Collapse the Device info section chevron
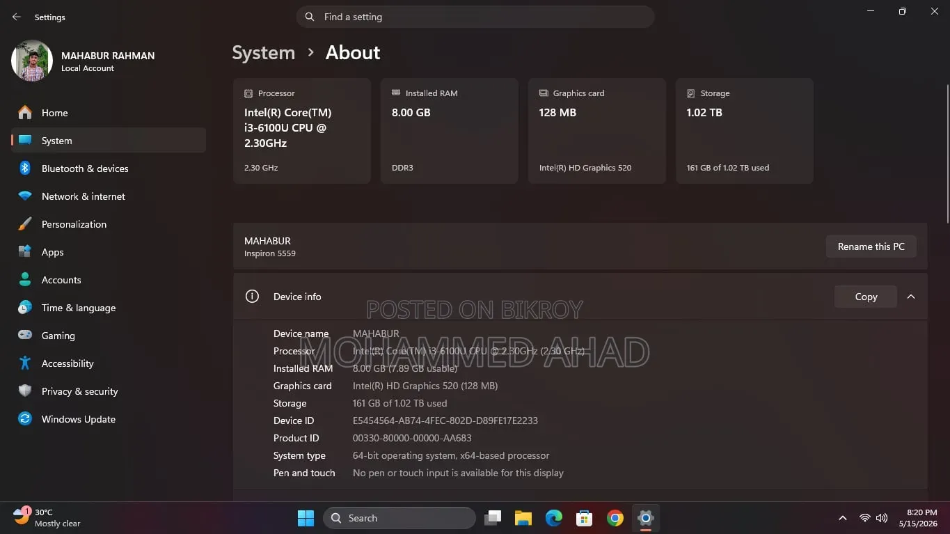950x534 pixels. point(911,297)
